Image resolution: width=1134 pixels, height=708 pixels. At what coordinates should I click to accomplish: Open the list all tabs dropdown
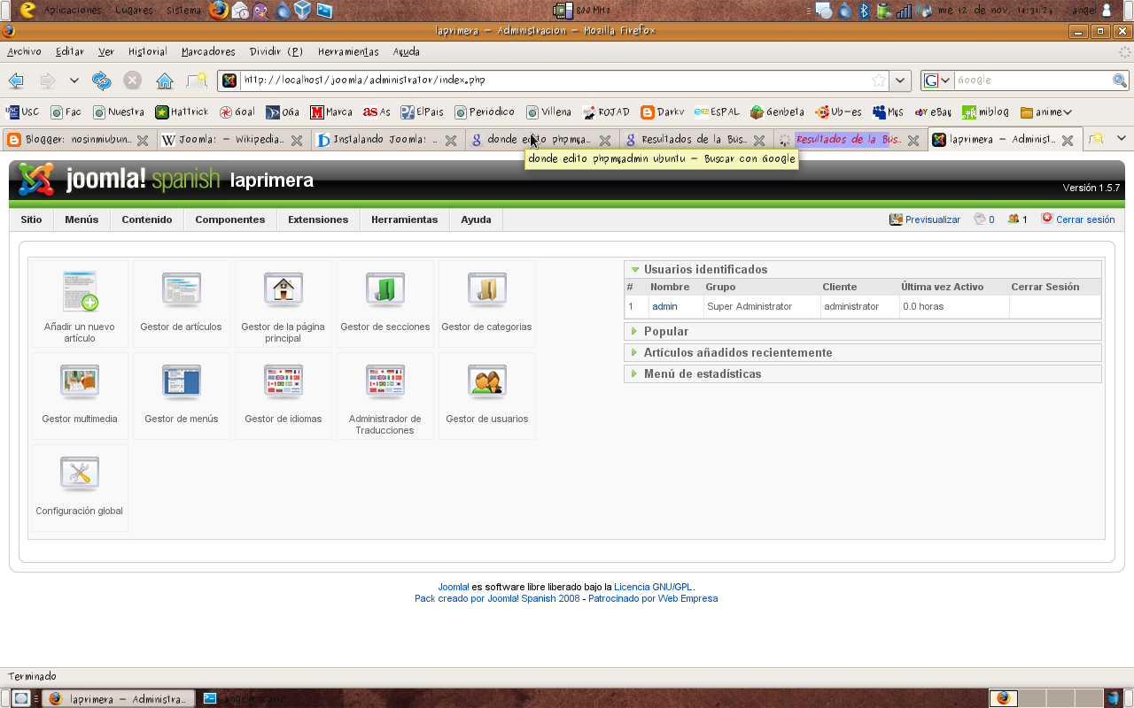[x=1121, y=139]
